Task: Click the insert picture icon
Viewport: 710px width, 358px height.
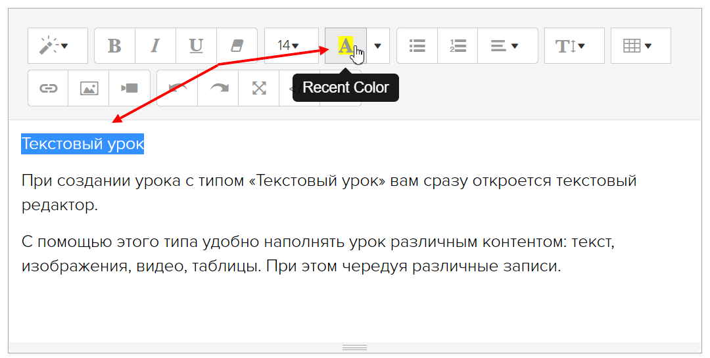Action: [89, 88]
